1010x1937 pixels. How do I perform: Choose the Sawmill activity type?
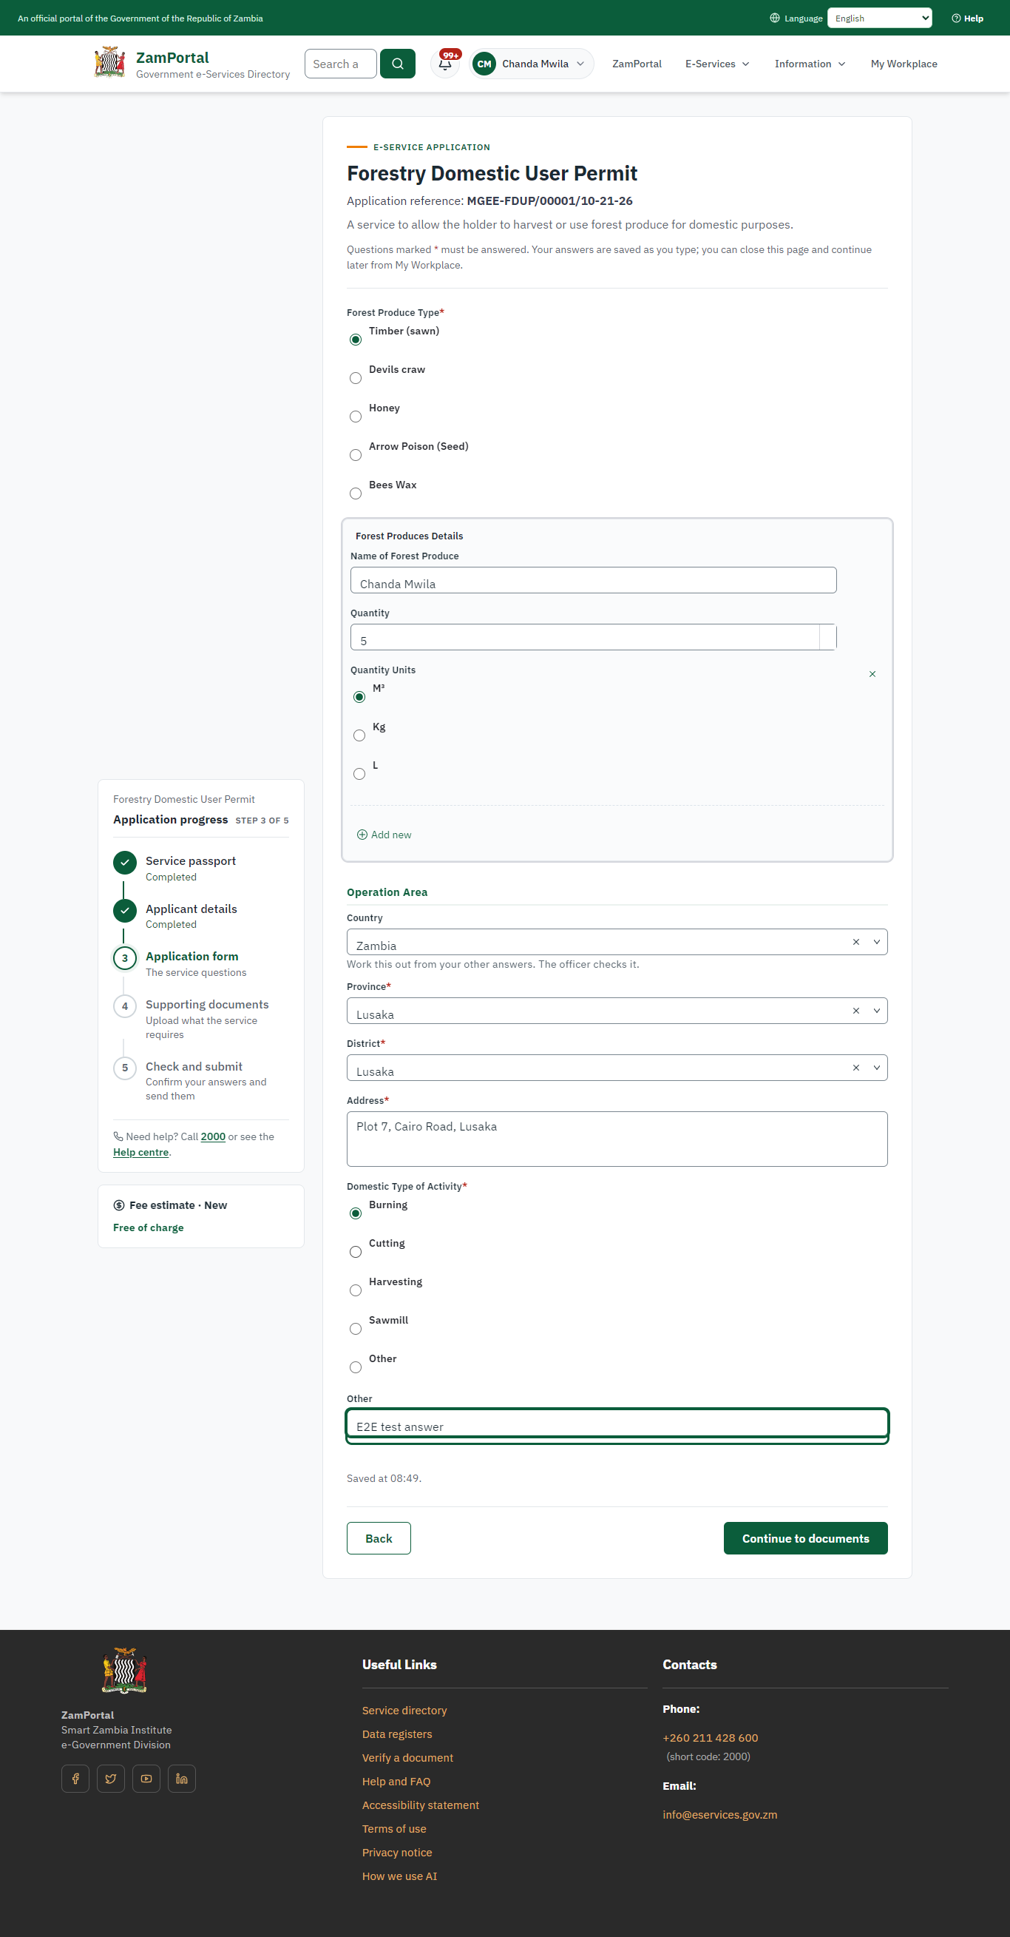(x=356, y=1329)
